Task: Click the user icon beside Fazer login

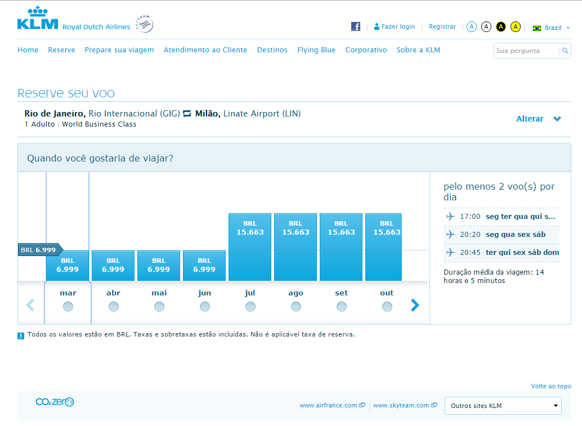Action: point(377,26)
